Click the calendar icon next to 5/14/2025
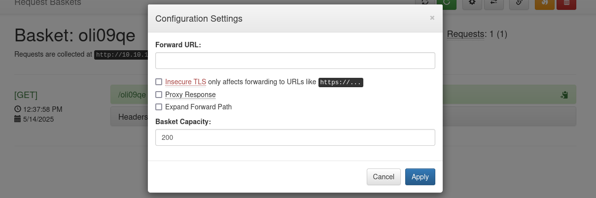 [18, 119]
